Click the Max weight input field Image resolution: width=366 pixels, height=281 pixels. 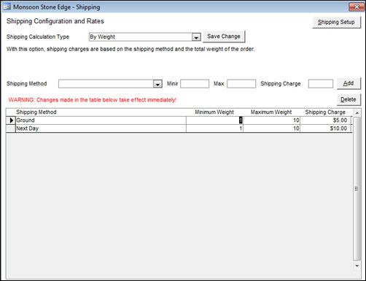click(241, 84)
